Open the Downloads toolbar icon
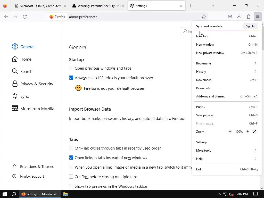The height and width of the screenshot is (198, 264). [x=239, y=16]
